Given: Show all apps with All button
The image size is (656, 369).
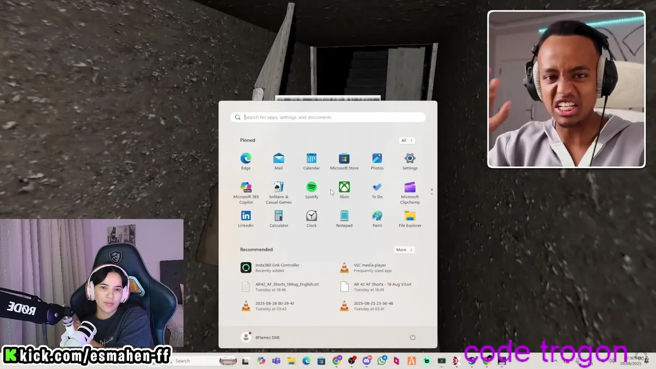Looking at the screenshot, I should tap(406, 140).
